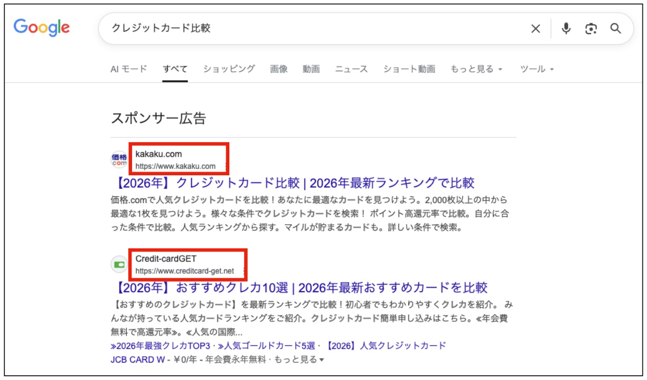Start voice search with microphone icon

tap(566, 29)
